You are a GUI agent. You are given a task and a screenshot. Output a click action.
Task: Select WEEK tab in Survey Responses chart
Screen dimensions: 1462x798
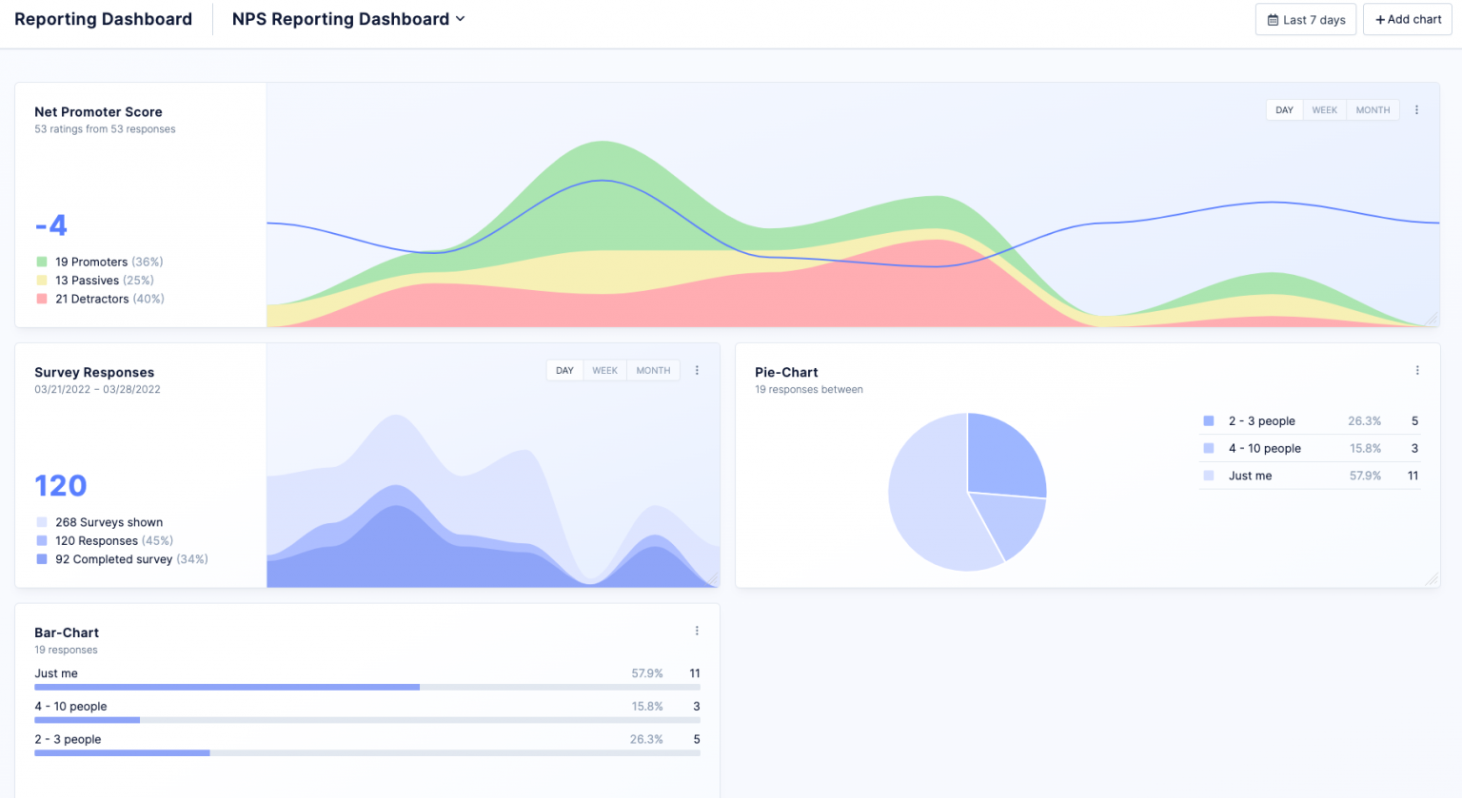(604, 371)
